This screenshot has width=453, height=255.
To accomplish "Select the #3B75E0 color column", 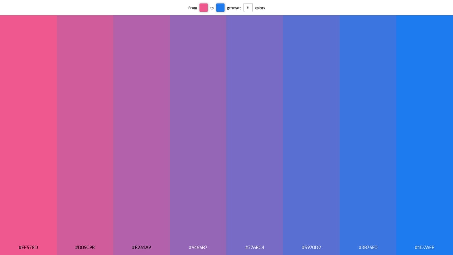I will point(368,135).
